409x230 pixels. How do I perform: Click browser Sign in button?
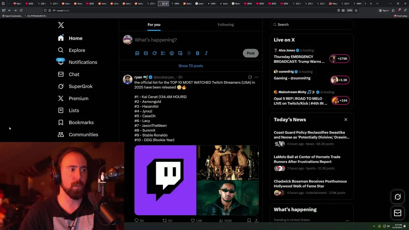click(x=384, y=10)
